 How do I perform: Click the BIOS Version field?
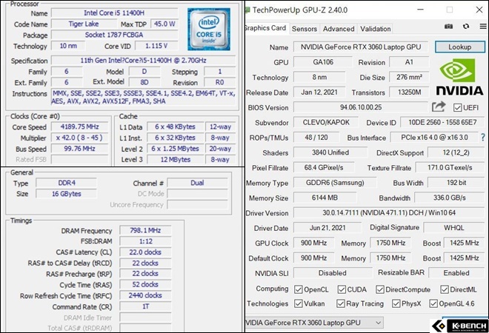[361, 107]
